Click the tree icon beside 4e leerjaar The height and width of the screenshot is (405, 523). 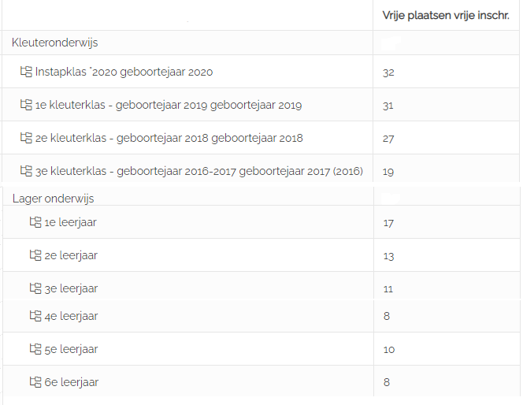click(35, 316)
